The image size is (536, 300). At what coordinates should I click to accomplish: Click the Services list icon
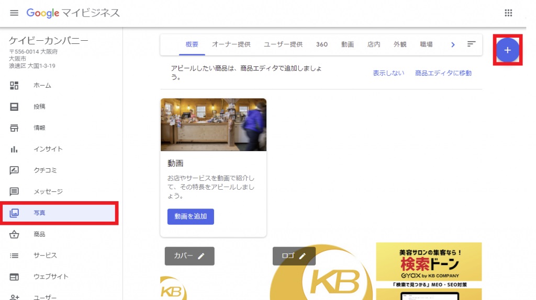[14, 256]
